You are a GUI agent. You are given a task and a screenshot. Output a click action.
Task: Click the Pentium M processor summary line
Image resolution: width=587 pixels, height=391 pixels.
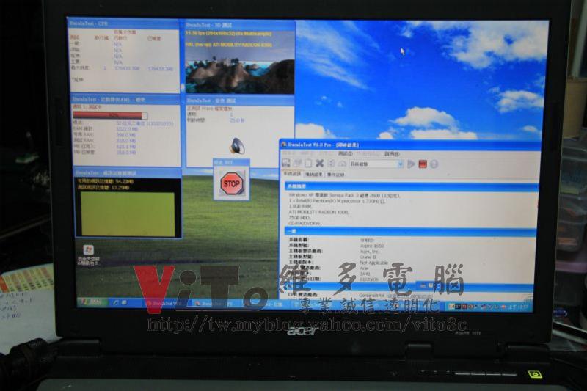tap(337, 201)
